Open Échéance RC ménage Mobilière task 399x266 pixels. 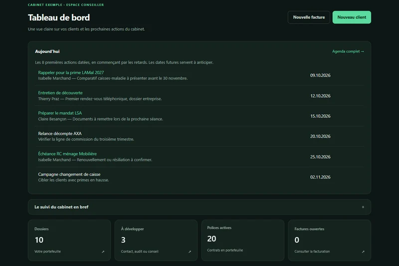pyautogui.click(x=67, y=154)
